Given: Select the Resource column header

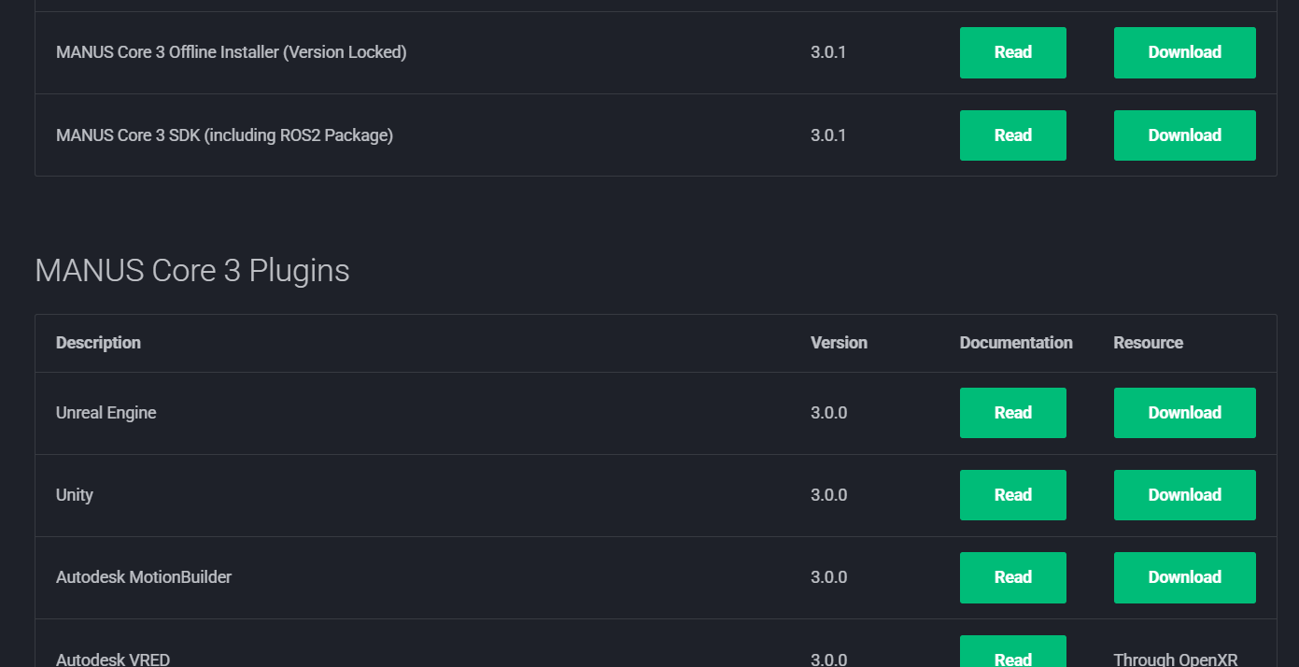Looking at the screenshot, I should tap(1148, 343).
